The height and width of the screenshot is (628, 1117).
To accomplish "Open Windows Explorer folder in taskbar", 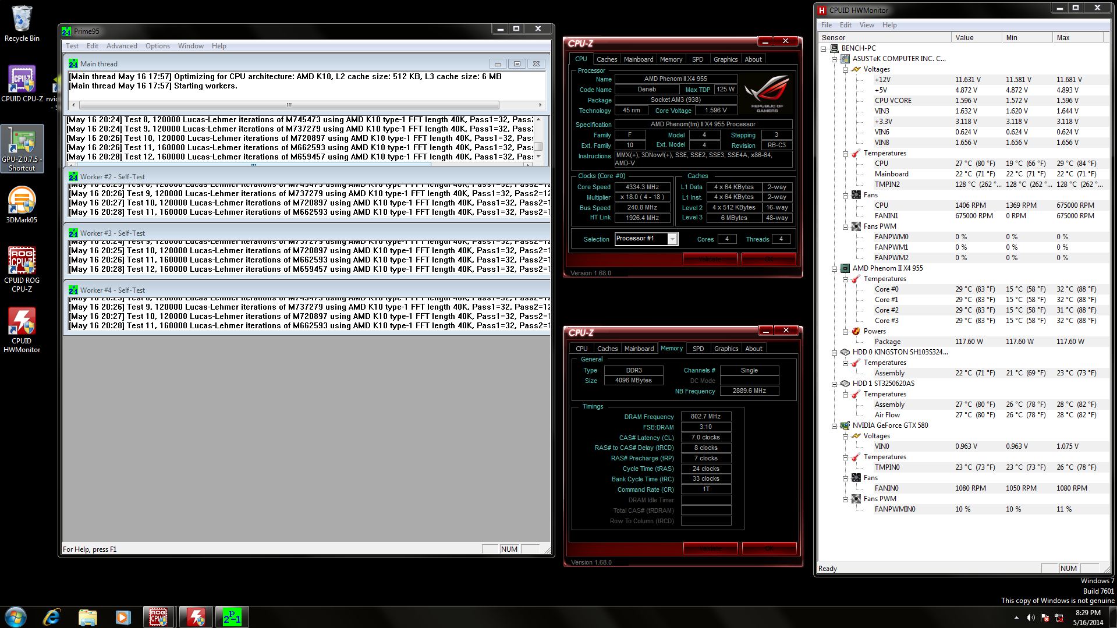I will [x=87, y=617].
